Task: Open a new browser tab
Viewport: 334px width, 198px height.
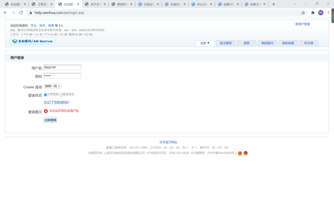Action: click(274, 4)
